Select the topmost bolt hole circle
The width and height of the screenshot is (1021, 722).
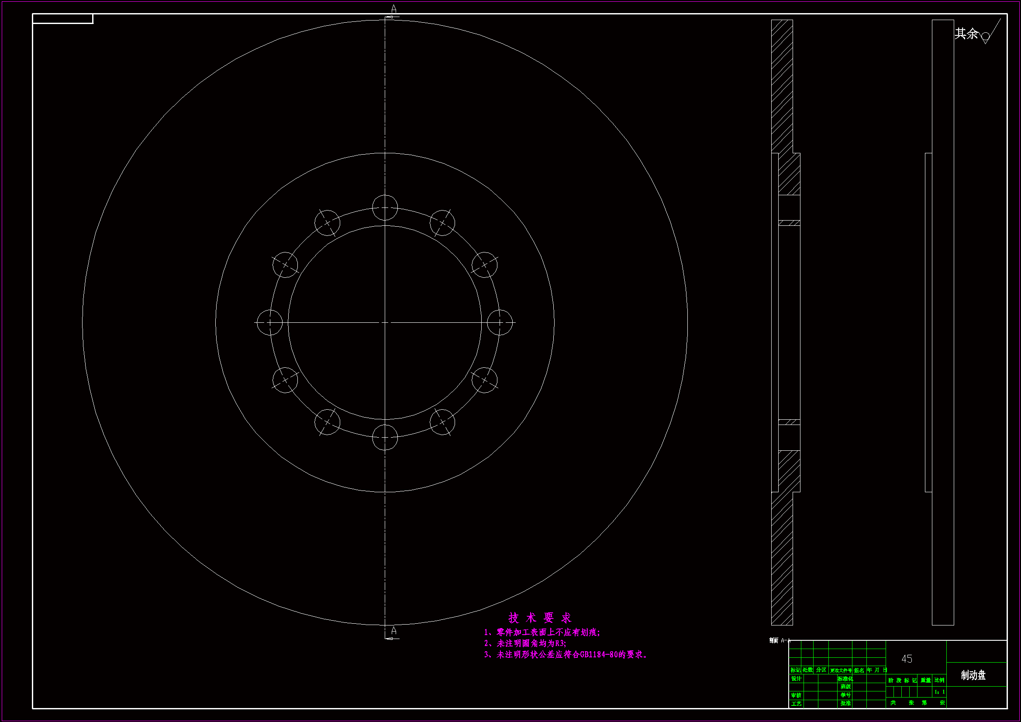click(385, 207)
